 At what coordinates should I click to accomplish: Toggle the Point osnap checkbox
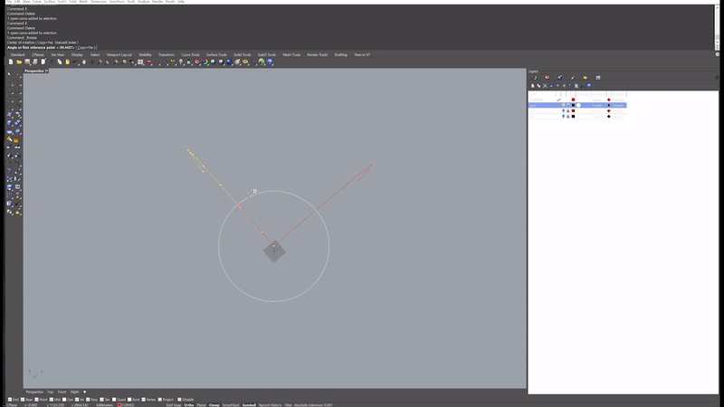point(37,400)
